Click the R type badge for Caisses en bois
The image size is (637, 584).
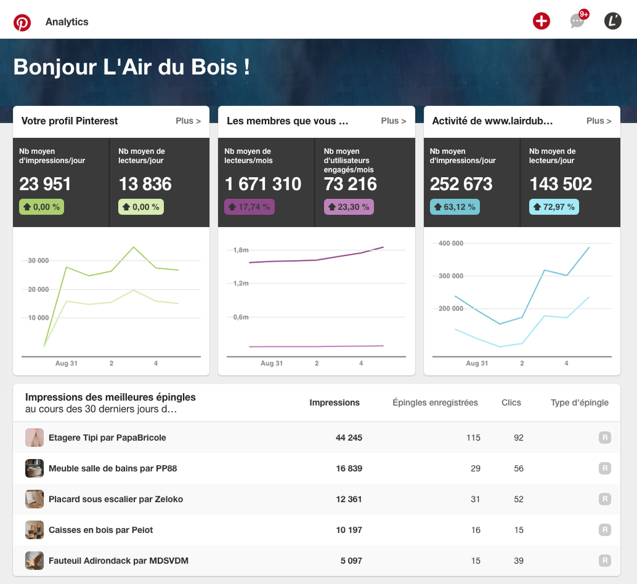point(605,529)
